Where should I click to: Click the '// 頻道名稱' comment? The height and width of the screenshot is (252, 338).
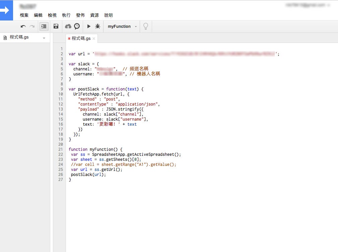[x=135, y=69]
